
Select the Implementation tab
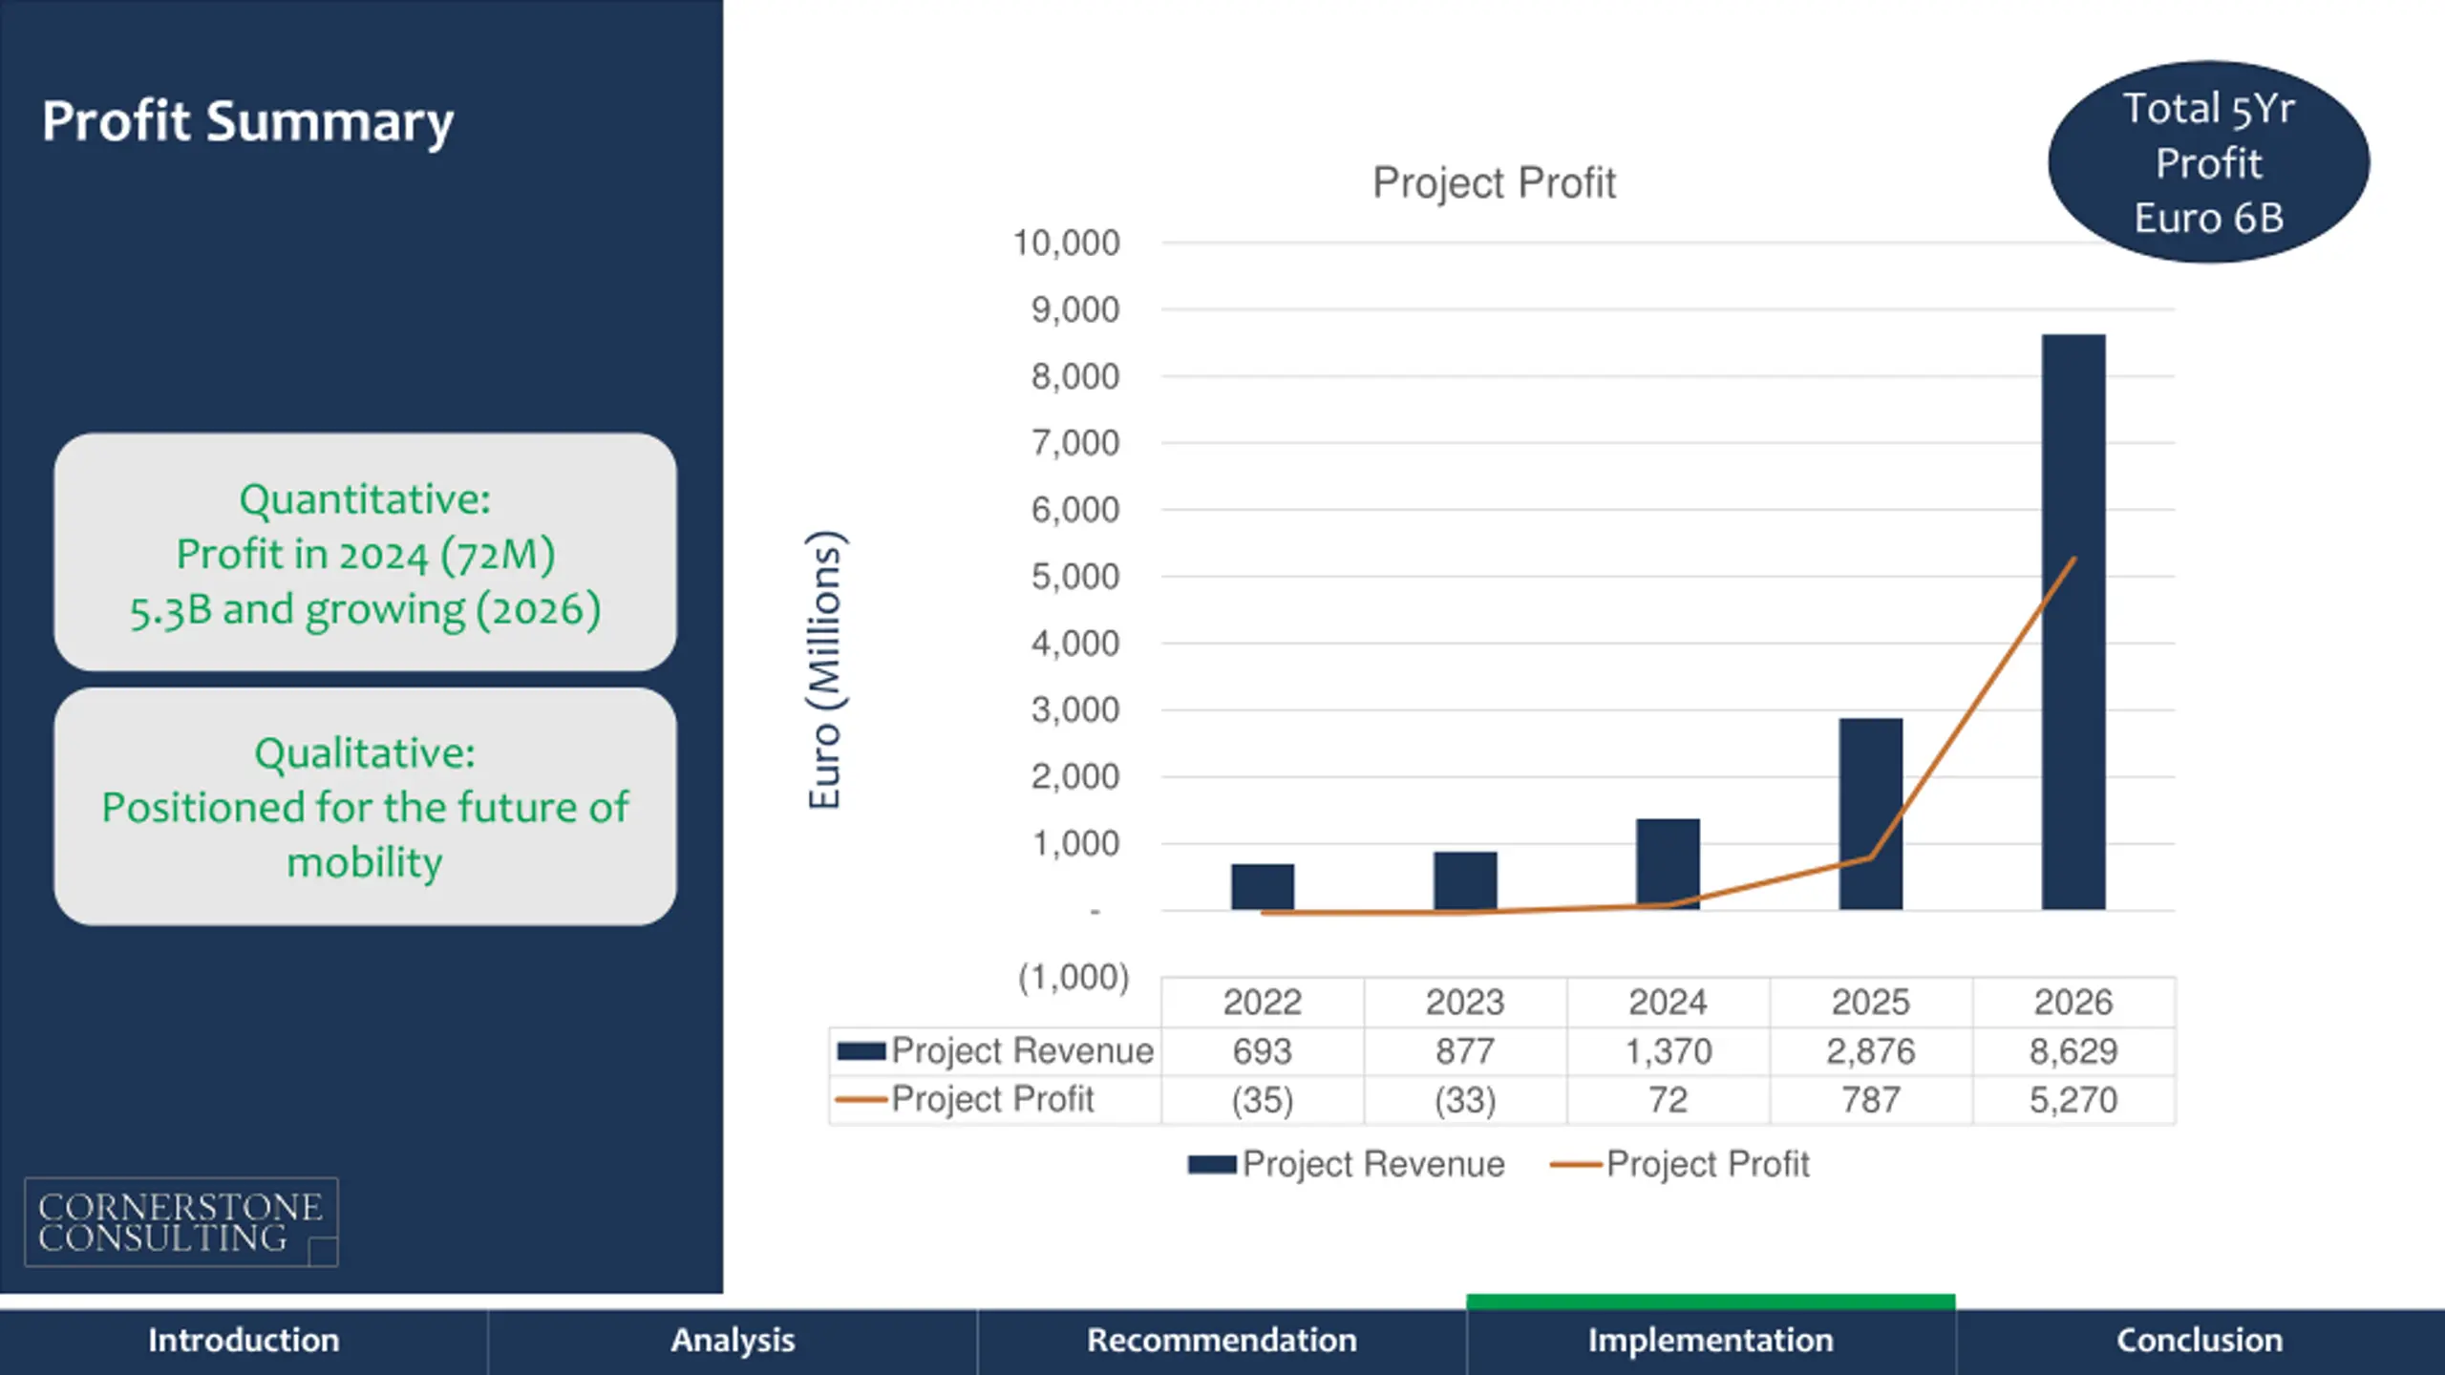point(1711,1341)
